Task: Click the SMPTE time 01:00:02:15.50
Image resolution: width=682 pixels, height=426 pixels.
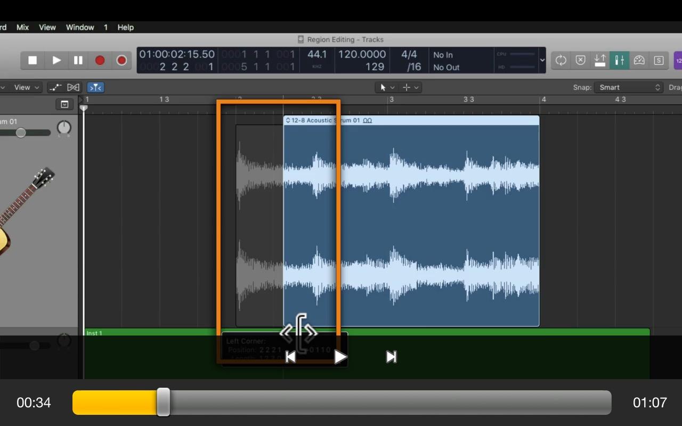Action: (x=177, y=54)
